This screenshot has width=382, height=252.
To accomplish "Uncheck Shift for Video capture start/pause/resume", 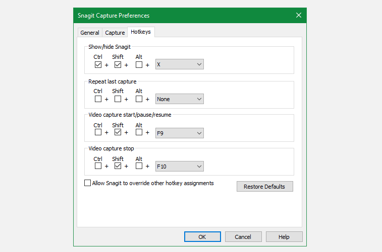I will 118,132.
